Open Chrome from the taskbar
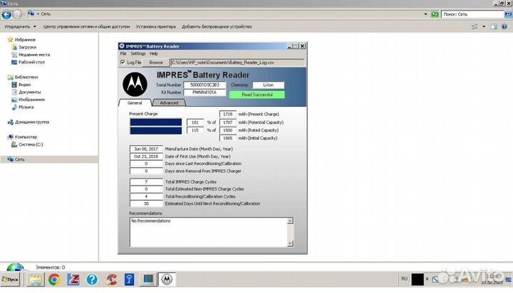 tap(54, 279)
